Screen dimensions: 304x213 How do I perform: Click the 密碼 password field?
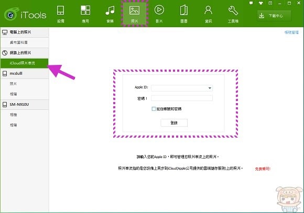pos(182,98)
